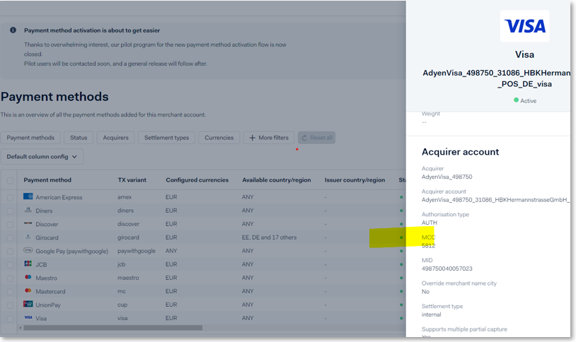This screenshot has width=576, height=342.
Task: Click the Girocard logo icon
Action: (x=28, y=237)
